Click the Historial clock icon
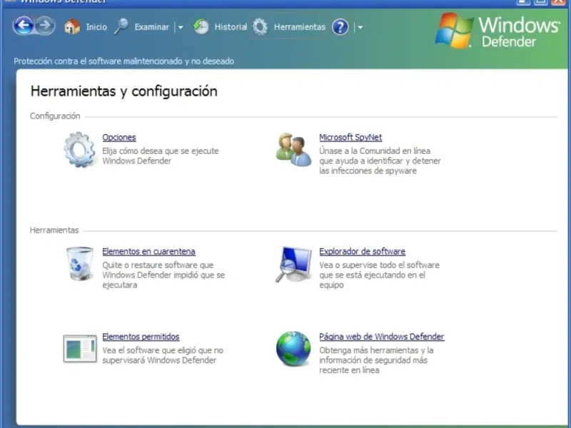The image size is (571, 428). click(x=201, y=26)
